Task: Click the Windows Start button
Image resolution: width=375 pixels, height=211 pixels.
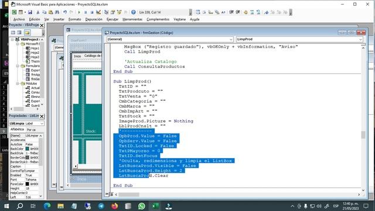Action: pos(6,206)
